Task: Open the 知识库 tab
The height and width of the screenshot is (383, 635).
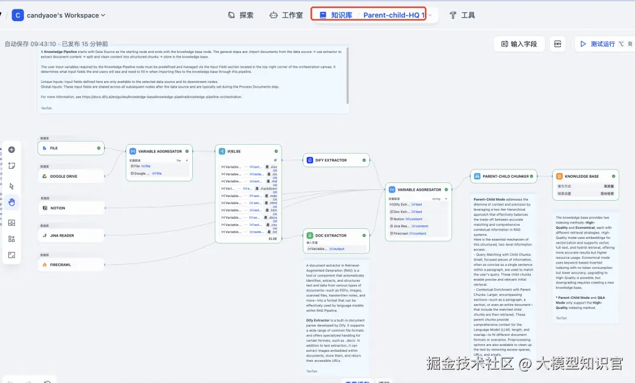Action: coord(336,15)
